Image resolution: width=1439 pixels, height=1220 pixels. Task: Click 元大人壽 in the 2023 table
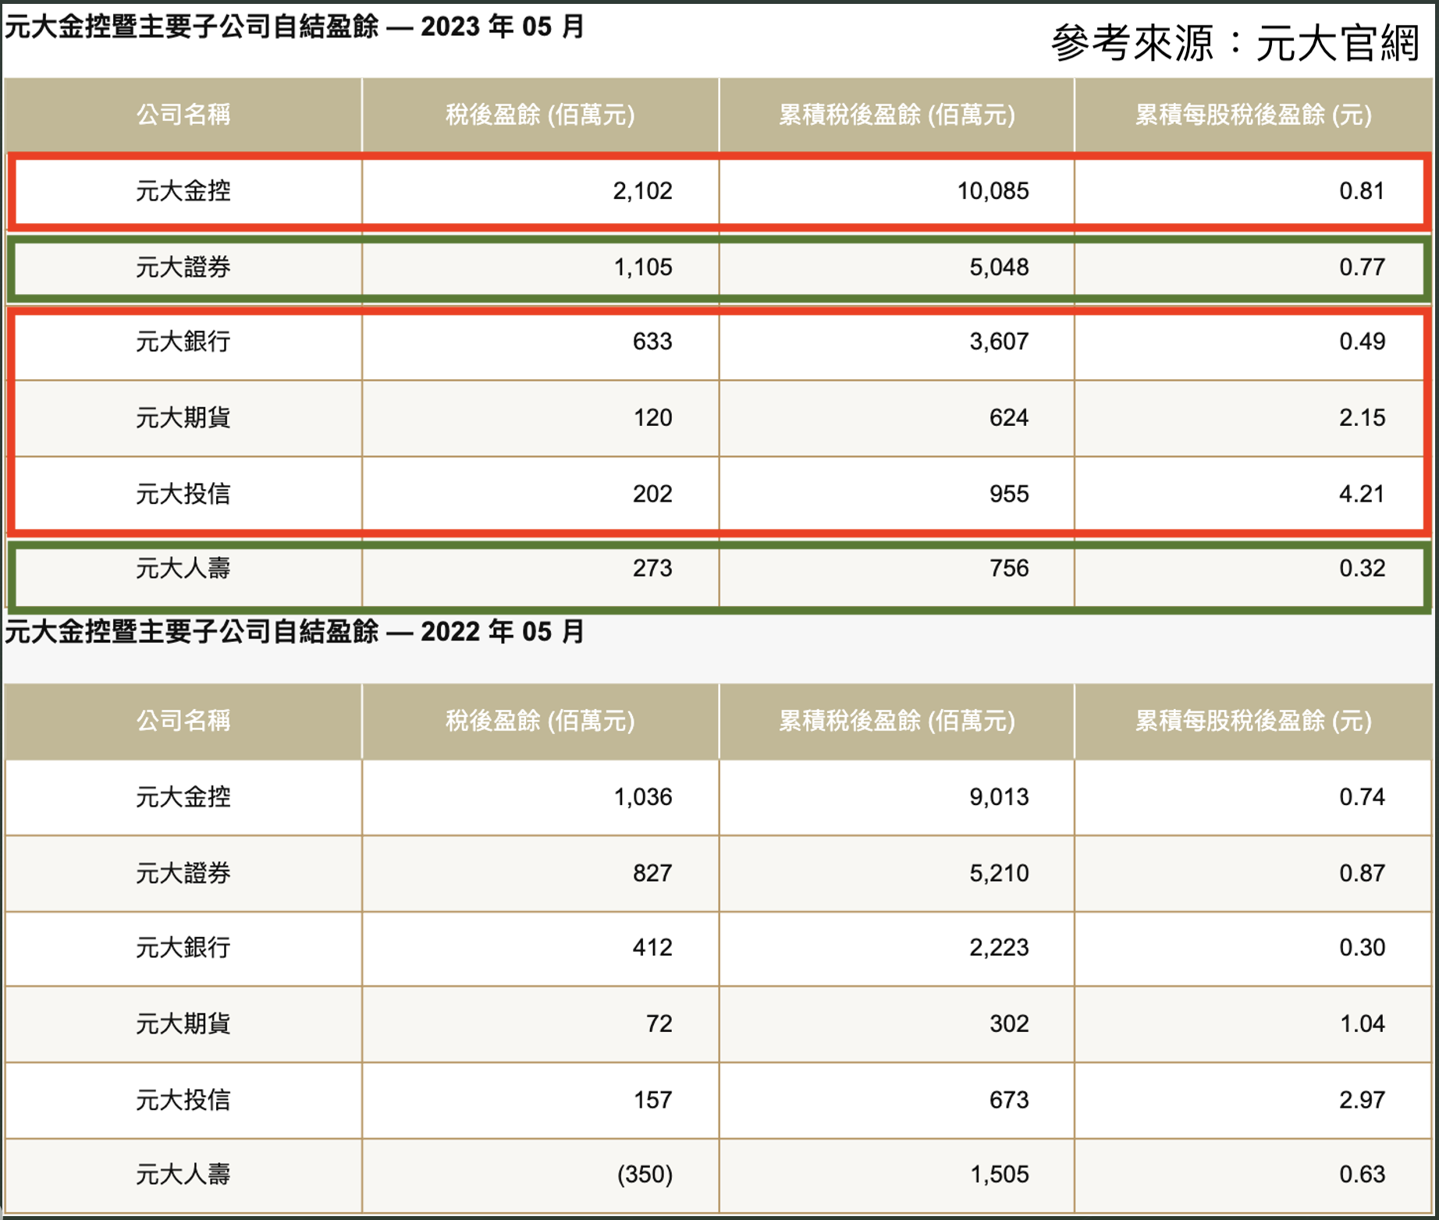point(183,568)
